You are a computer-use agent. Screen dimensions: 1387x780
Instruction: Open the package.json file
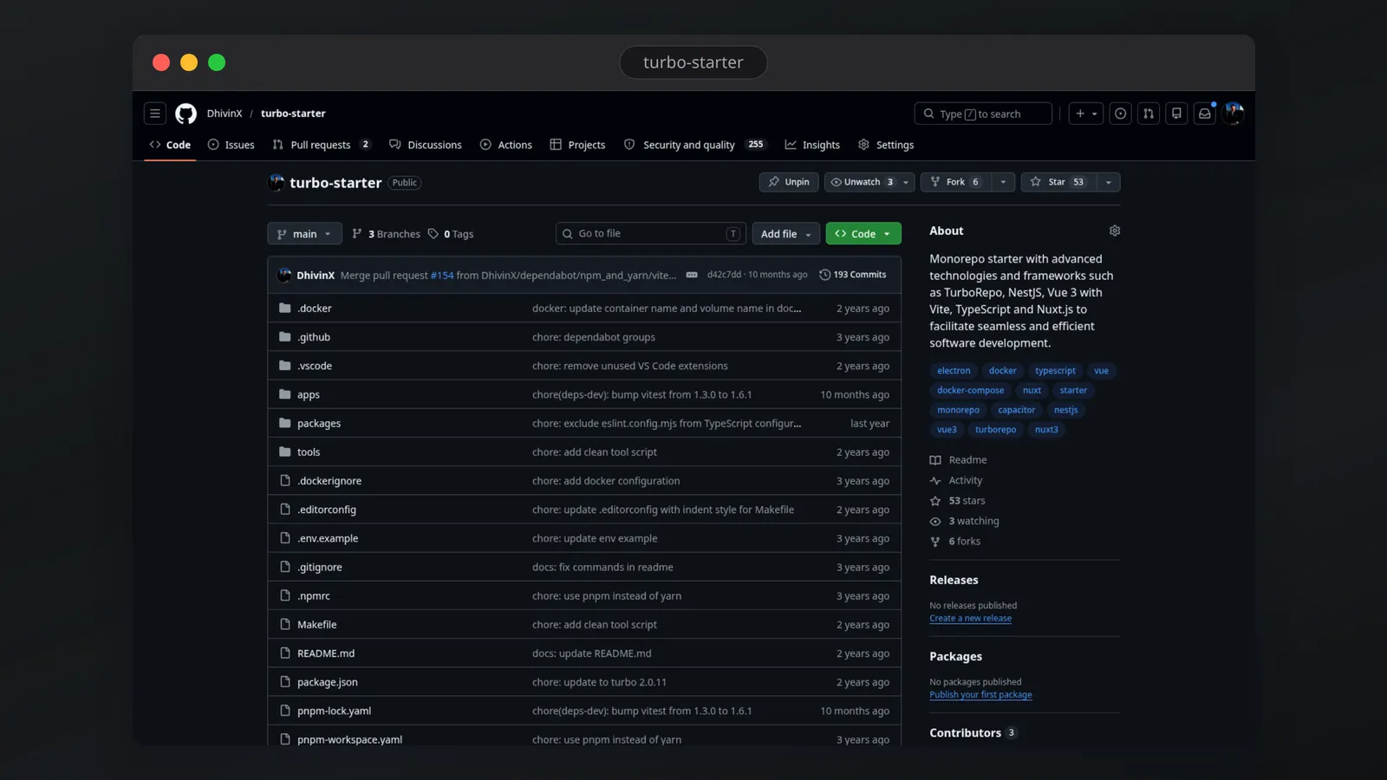pos(328,683)
